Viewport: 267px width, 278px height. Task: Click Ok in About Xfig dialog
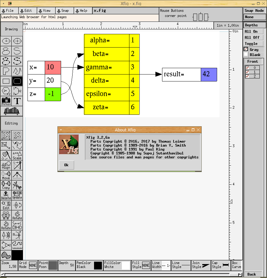(67, 165)
